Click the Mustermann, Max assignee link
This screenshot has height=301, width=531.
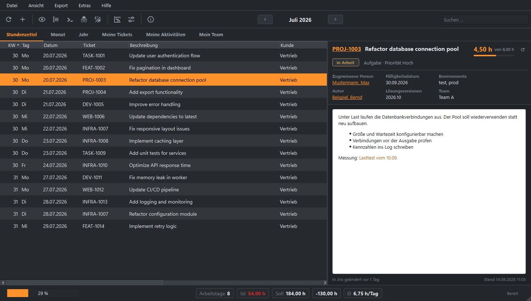(x=351, y=83)
